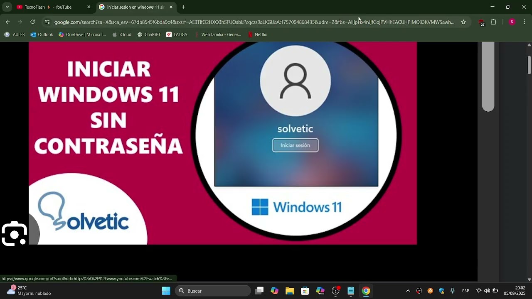Switch to Google Chrome on the taskbar

click(x=366, y=291)
